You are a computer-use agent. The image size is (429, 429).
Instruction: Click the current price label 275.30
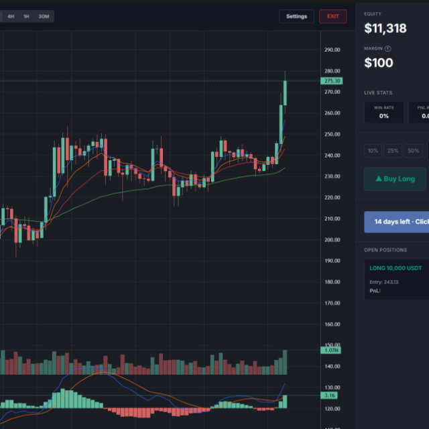click(x=332, y=81)
